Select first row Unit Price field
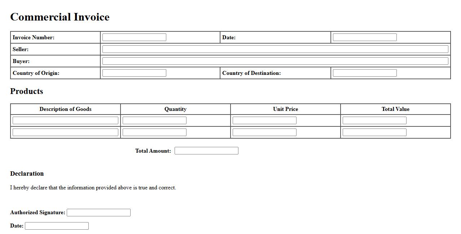This screenshot has height=234, width=461. click(264, 121)
